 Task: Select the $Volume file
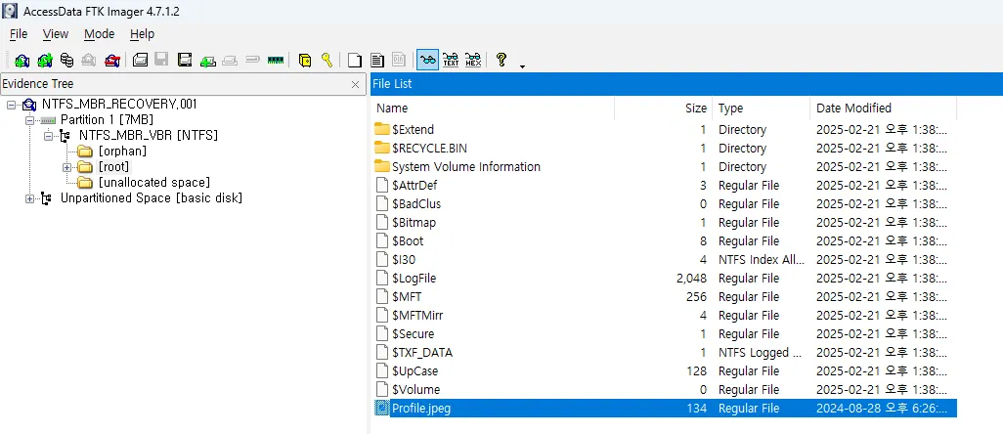664,389
